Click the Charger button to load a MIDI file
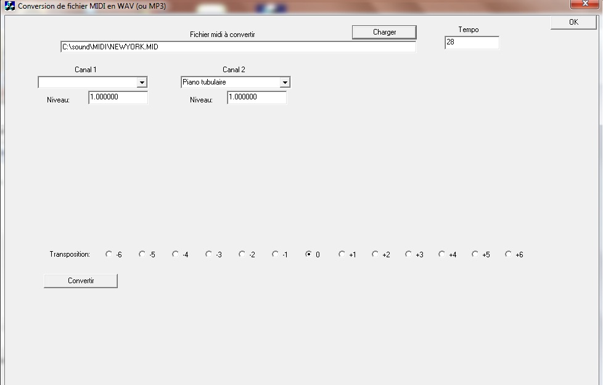Screen dimensions: 603x385 coord(384,32)
